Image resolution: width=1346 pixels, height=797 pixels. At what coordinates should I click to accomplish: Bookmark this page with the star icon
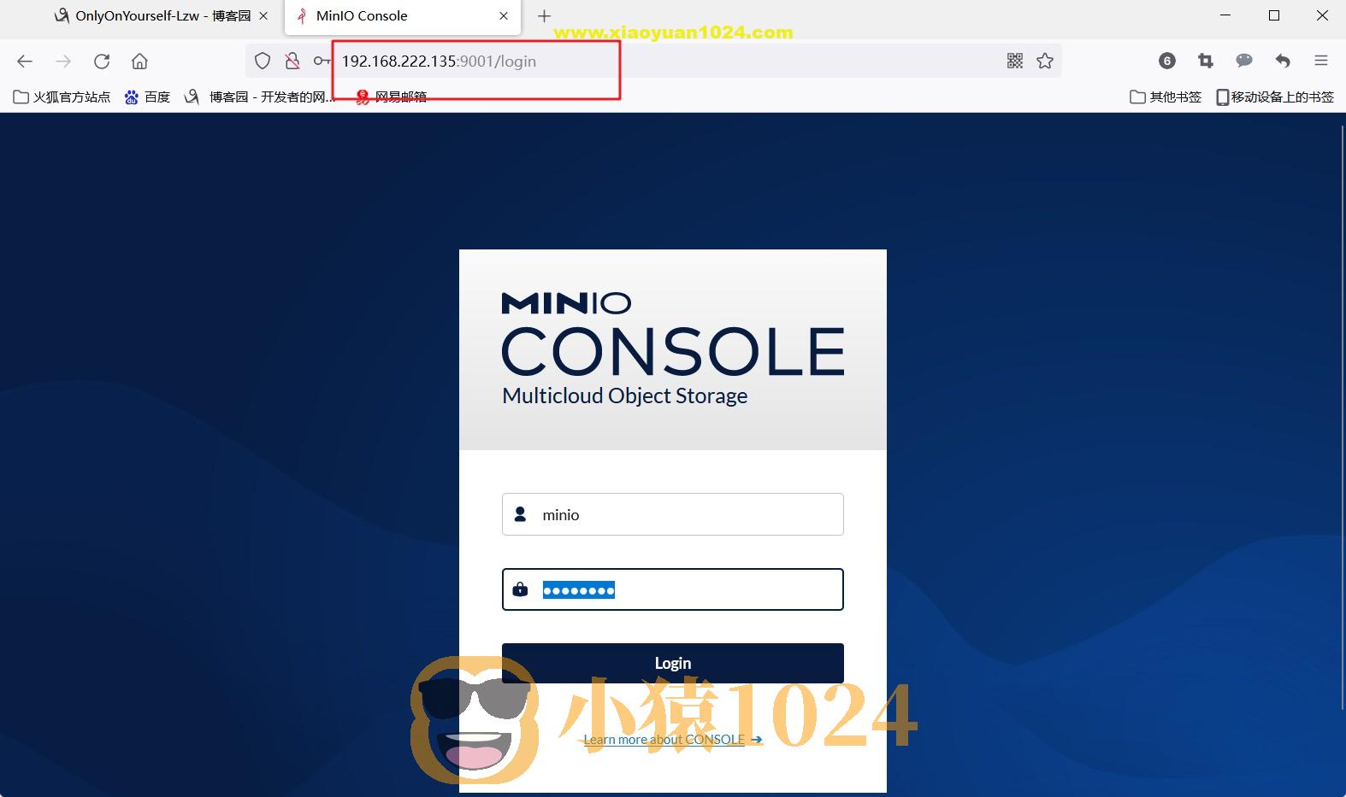click(x=1045, y=61)
